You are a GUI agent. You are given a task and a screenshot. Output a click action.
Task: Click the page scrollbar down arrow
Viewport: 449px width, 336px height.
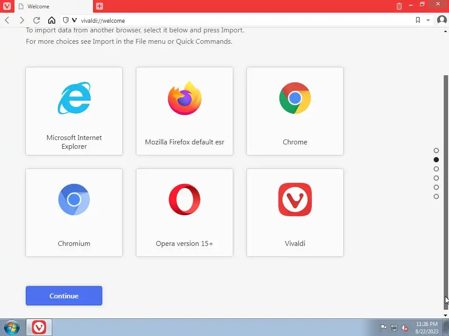pyautogui.click(x=446, y=315)
